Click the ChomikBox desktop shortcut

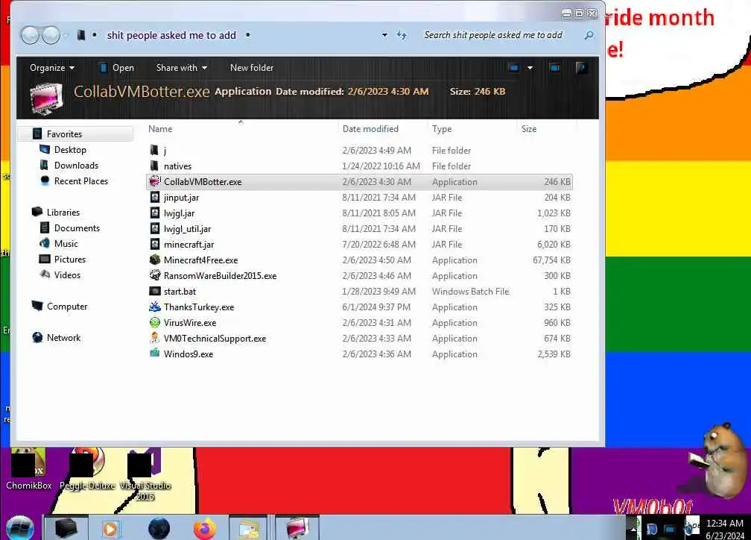pyautogui.click(x=29, y=469)
